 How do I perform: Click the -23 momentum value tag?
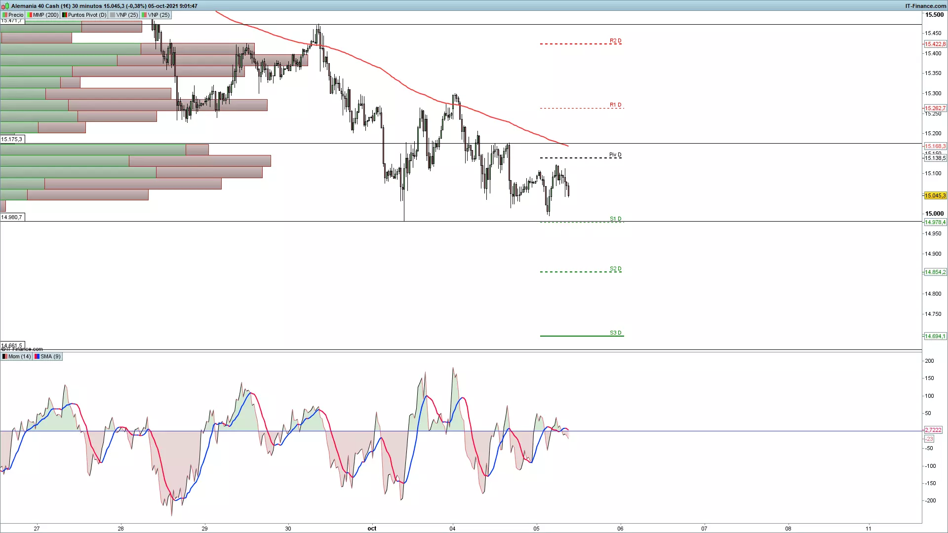coord(929,439)
